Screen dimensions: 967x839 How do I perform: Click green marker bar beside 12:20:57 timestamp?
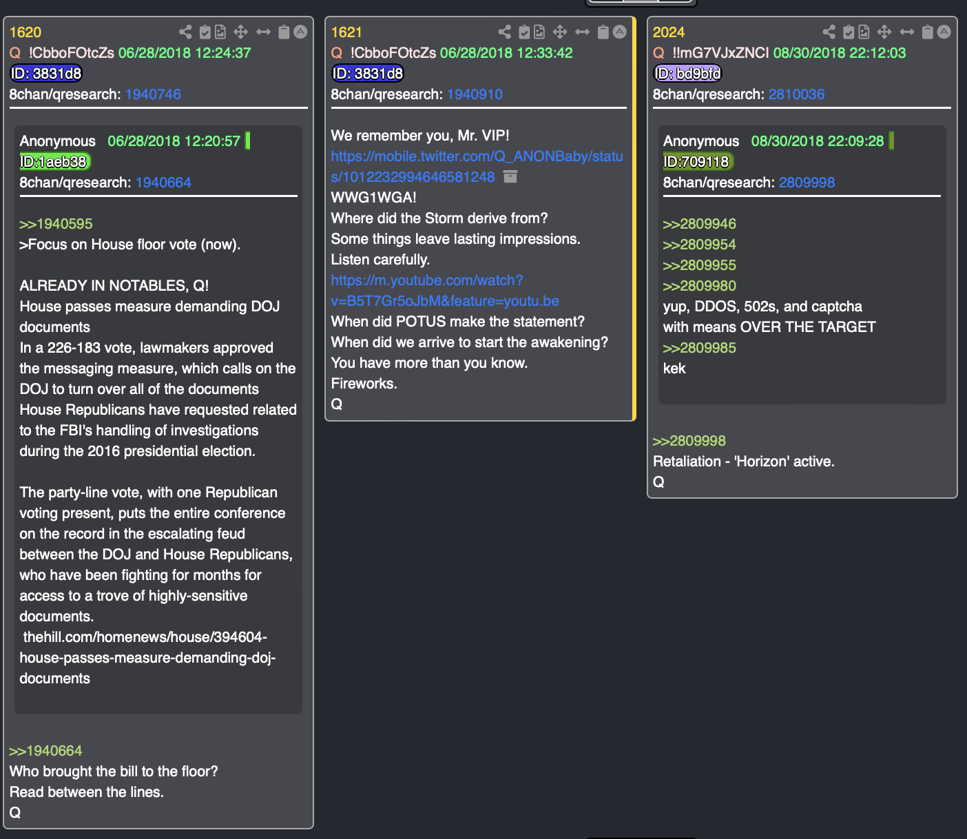tap(248, 141)
